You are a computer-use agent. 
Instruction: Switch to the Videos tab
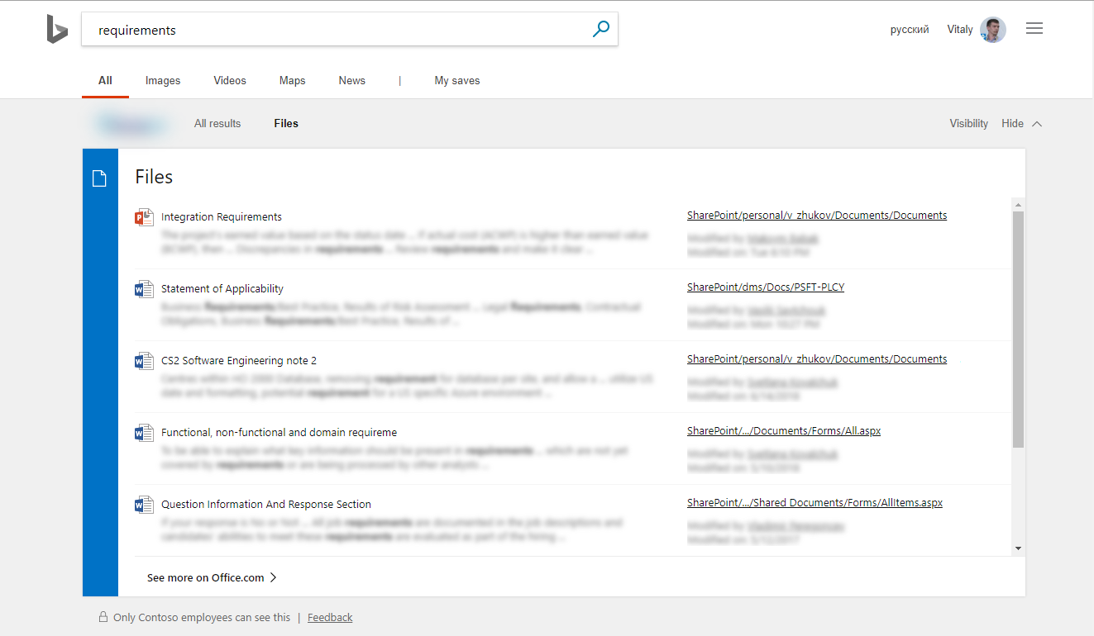pos(230,80)
